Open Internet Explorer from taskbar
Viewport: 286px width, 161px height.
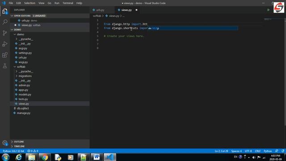19,157
